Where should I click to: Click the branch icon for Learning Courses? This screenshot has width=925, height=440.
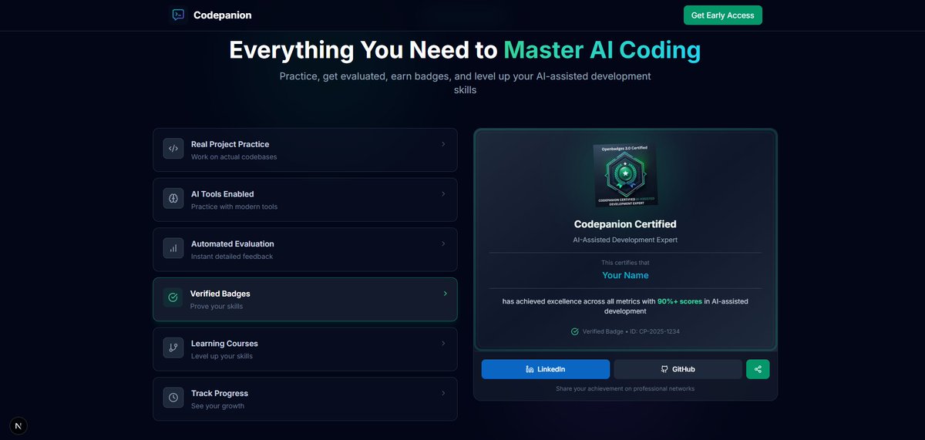[173, 348]
